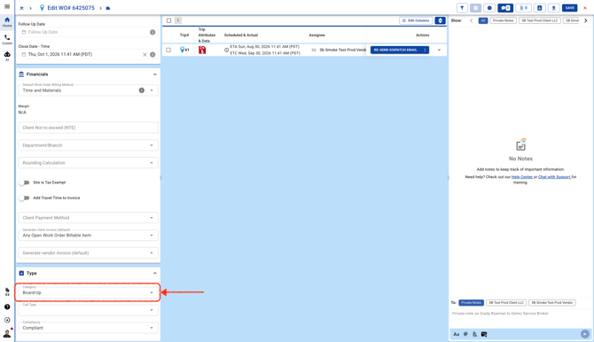Click the mention @ icon in notes
The height and width of the screenshot is (342, 594).
[x=465, y=334]
